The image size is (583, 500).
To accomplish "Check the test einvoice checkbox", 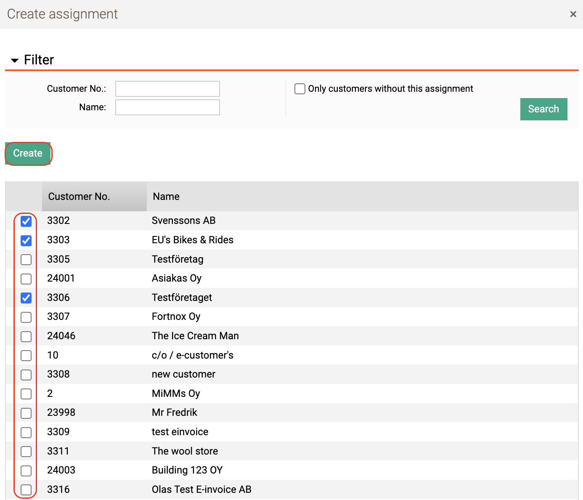I will tap(26, 432).
